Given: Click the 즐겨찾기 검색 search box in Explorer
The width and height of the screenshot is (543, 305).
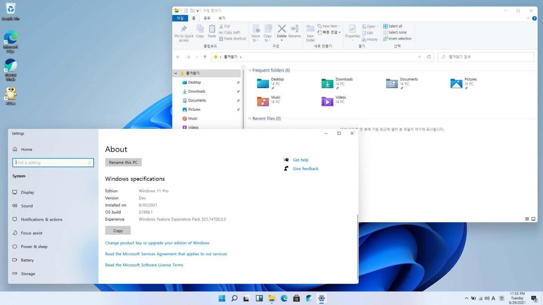Looking at the screenshot, I should 486,57.
